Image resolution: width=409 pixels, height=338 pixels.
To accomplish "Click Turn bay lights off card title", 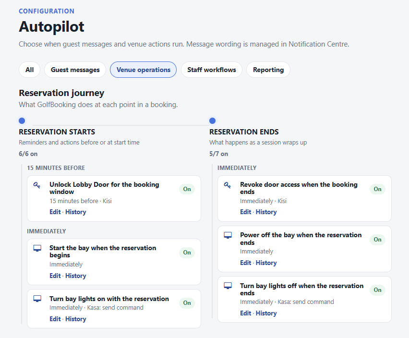I will pyautogui.click(x=302, y=289).
